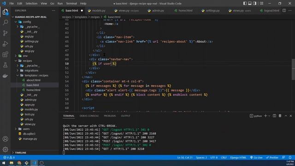Screen dimensions: 295x166
Task: Open the Terminal menu
Action: (x=71, y=3)
